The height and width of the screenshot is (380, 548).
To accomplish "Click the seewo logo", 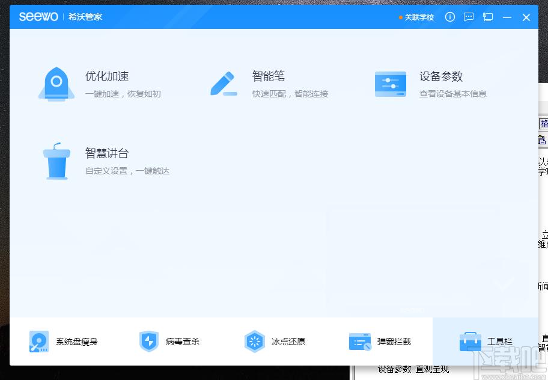I will coord(38,17).
